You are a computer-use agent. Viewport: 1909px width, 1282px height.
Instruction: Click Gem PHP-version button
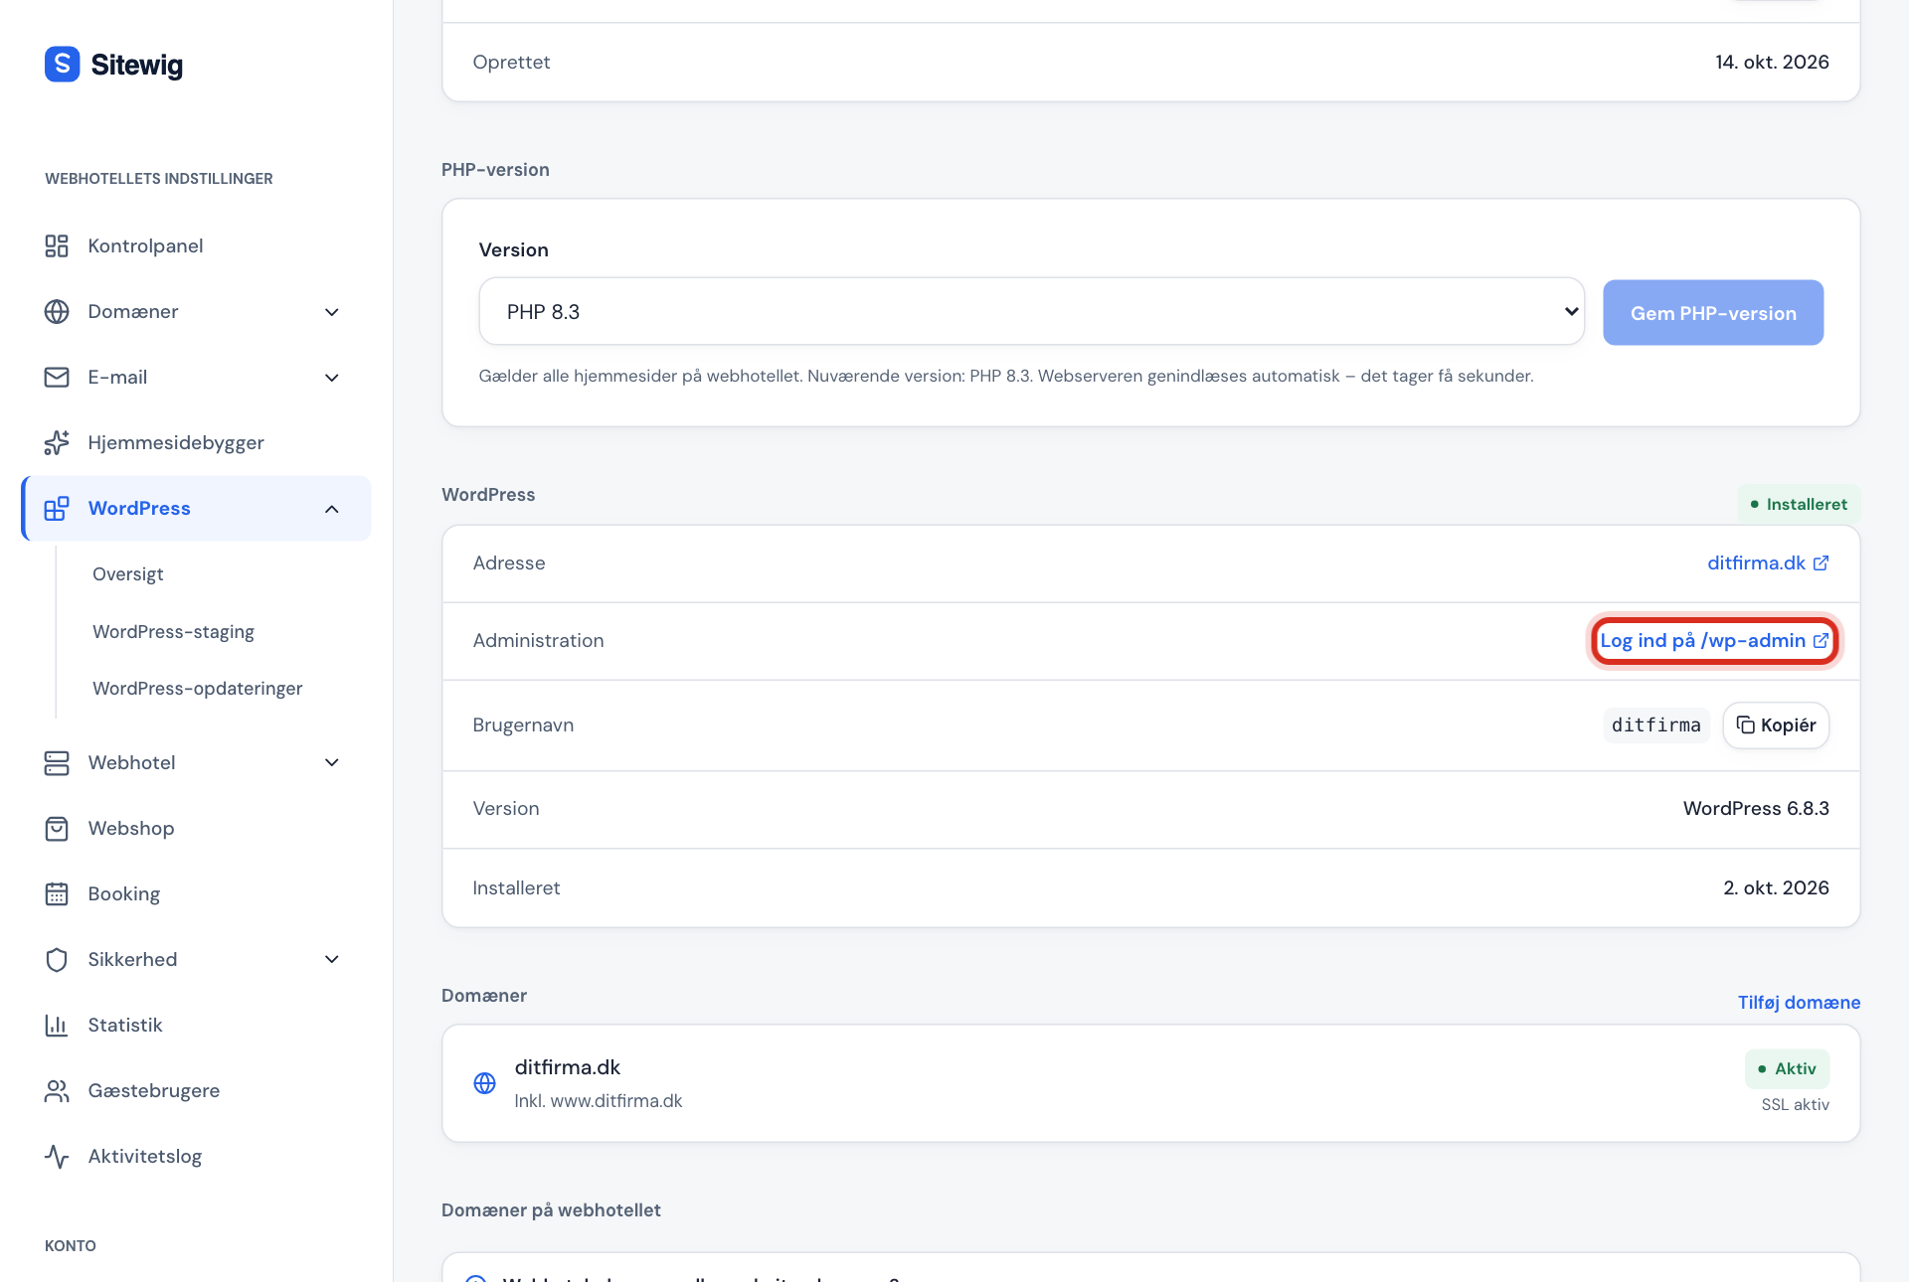click(x=1713, y=312)
